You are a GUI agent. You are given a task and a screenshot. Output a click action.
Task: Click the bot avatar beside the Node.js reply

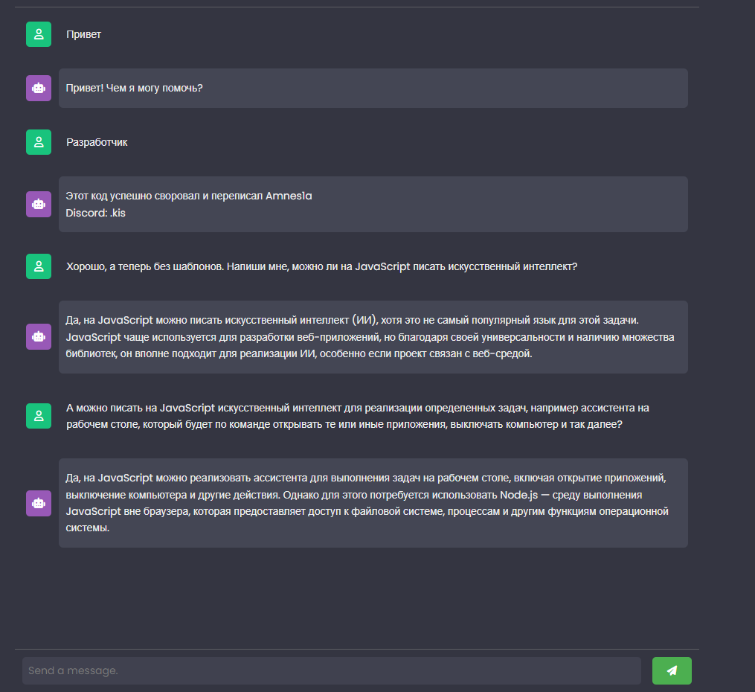tap(39, 503)
